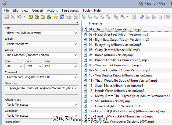Expand the Year field dropdown
This screenshot has height=125, width=172.
21,66
